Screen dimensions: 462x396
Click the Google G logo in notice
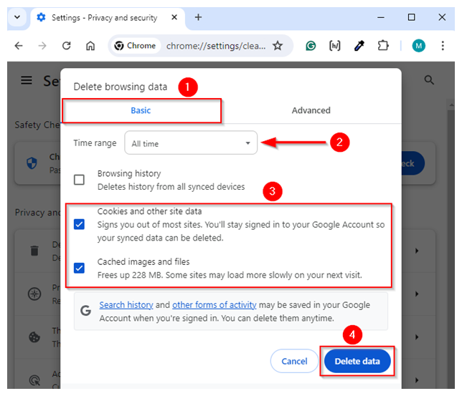coord(86,311)
